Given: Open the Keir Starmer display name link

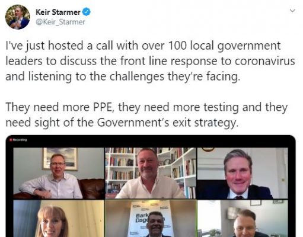Looking at the screenshot, I should coord(58,12).
